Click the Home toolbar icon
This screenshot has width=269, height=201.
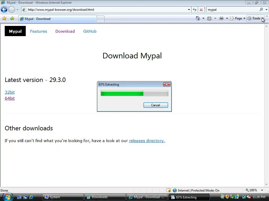click(198, 18)
